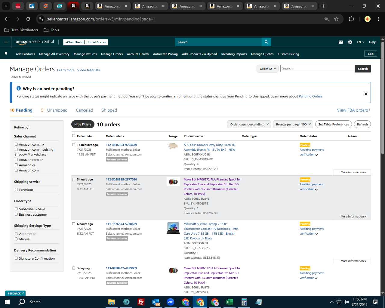Open Chrome three-dot menu
Image resolution: width=385 pixels, height=308 pixels.
[x=378, y=19]
